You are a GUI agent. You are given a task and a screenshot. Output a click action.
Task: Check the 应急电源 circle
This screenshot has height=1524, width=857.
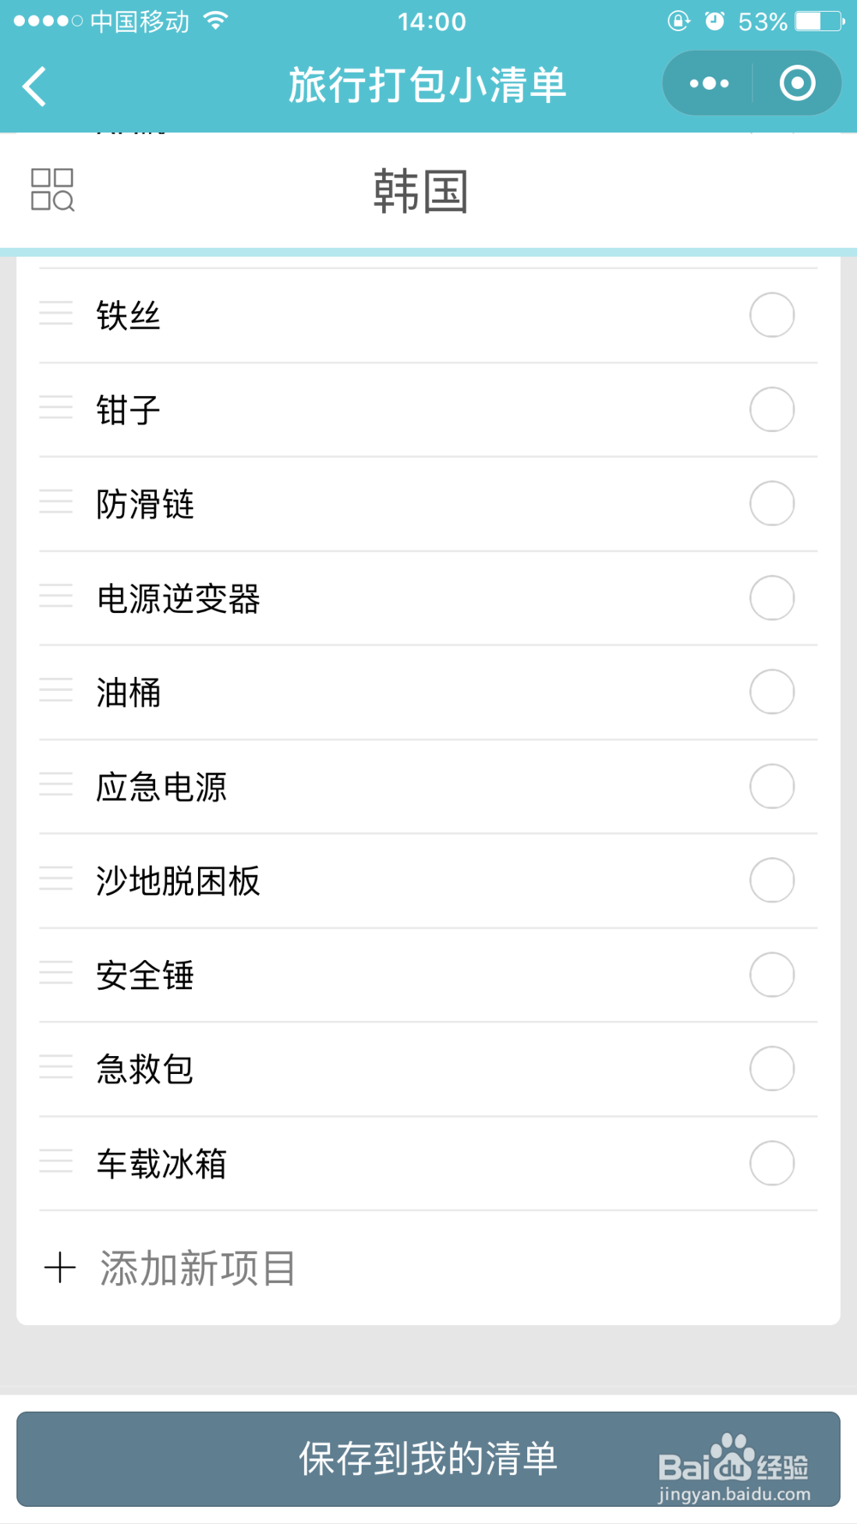771,786
